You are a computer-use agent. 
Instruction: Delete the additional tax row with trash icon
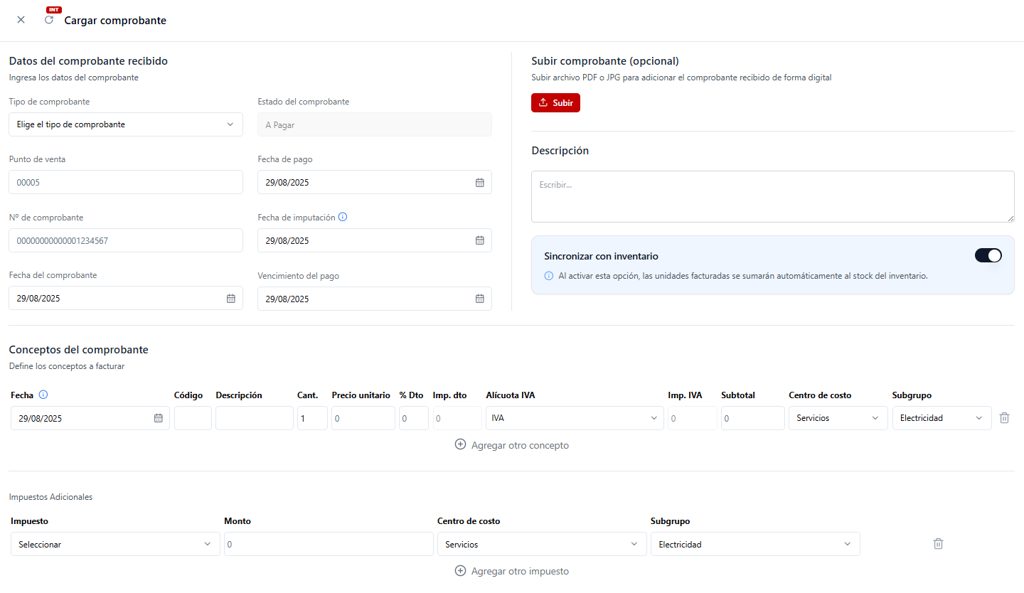pyautogui.click(x=938, y=544)
